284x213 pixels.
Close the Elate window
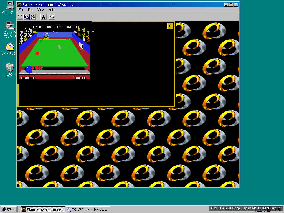[x=236, y=4]
